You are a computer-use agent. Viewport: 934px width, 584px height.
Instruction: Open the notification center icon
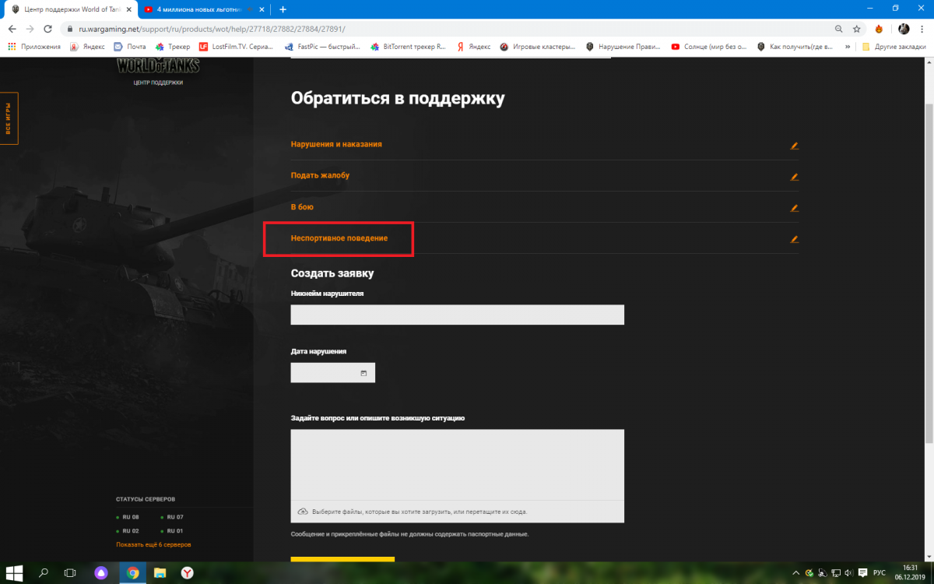[x=862, y=573]
